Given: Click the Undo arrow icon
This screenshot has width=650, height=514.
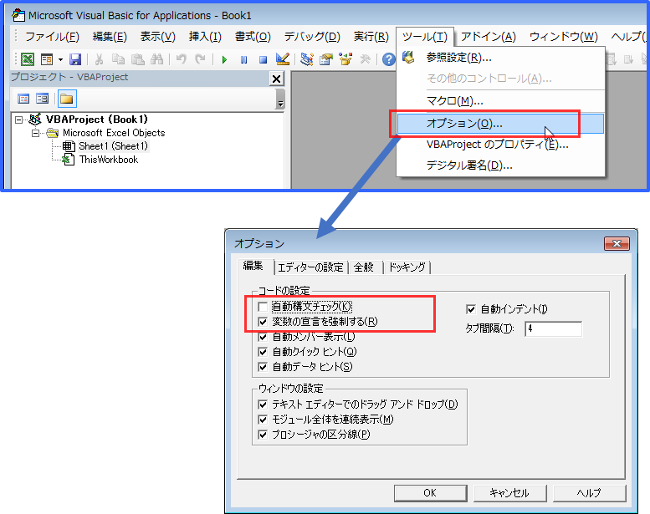Looking at the screenshot, I should (x=182, y=59).
